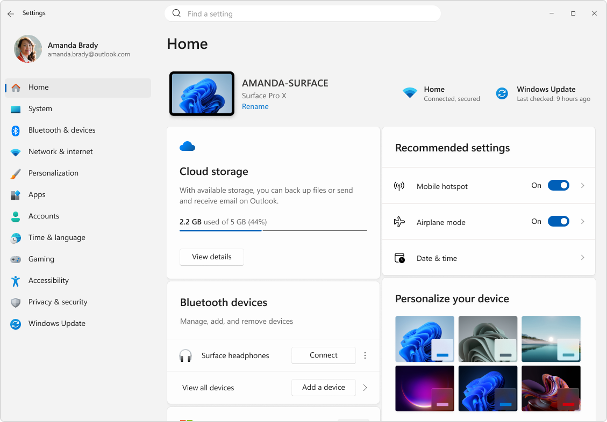Screen dimensions: 607x422
Task: Click the Airplane mode airplane icon
Action: click(x=398, y=221)
